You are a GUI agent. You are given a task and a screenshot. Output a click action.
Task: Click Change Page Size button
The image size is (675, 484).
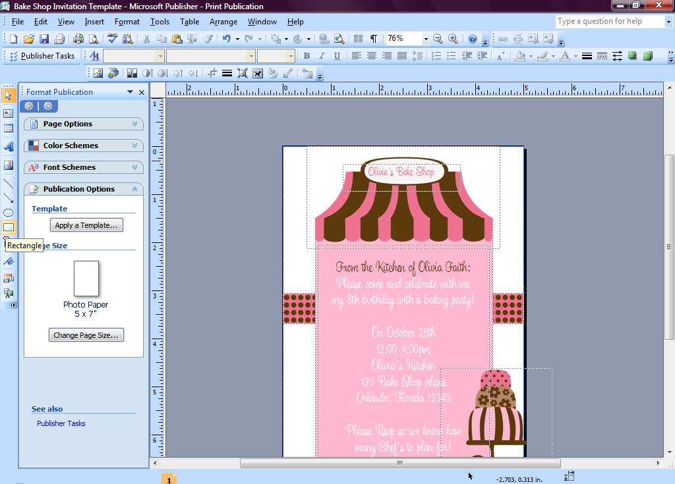point(86,335)
